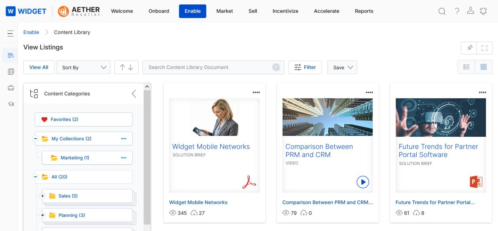
Task: Open the library books sidebar icon
Action: [x=11, y=55]
